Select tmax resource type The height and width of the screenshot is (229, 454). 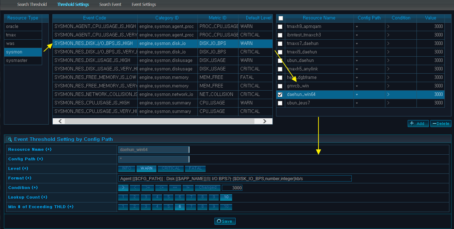point(23,35)
